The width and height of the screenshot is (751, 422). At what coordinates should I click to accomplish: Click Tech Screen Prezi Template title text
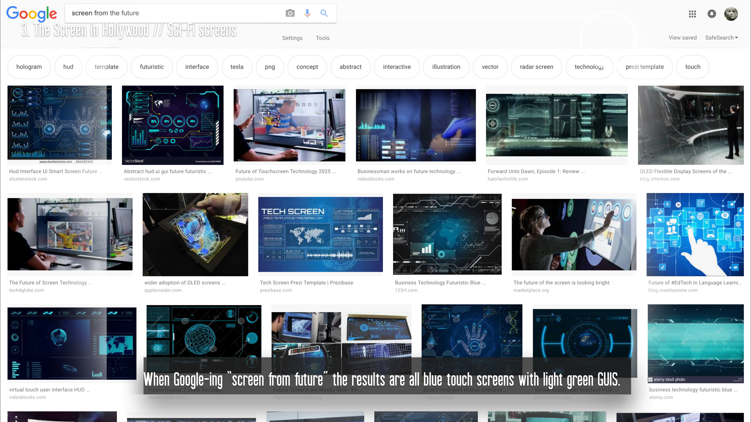coord(306,283)
